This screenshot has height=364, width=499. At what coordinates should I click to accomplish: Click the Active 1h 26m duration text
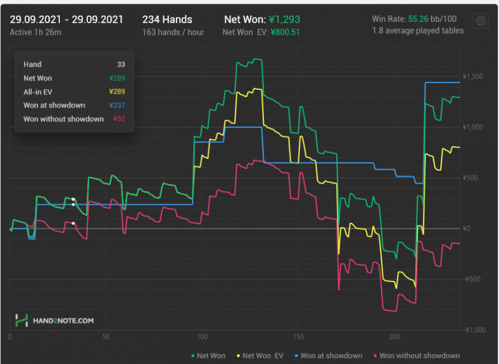(x=35, y=32)
